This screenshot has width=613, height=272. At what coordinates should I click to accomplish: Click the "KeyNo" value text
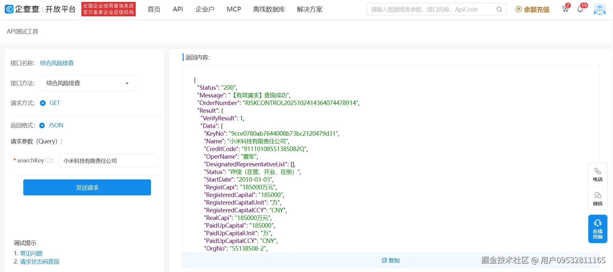[x=284, y=133]
